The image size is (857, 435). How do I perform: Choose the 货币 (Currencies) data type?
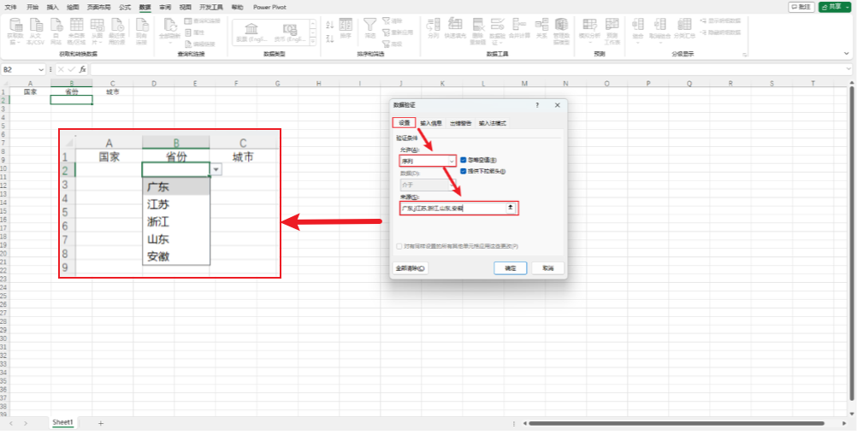click(x=290, y=32)
